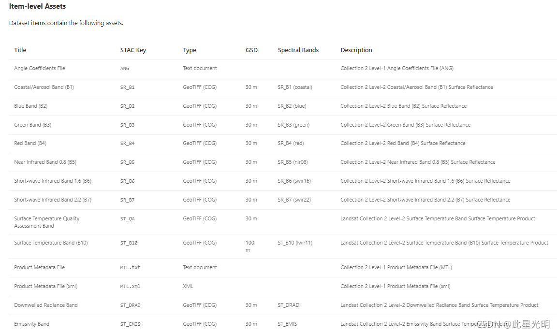
Task: Click the SR_B3 (green) spectral band cell
Action: 293,125
